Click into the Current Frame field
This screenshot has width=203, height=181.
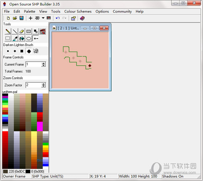pyautogui.click(x=34, y=64)
